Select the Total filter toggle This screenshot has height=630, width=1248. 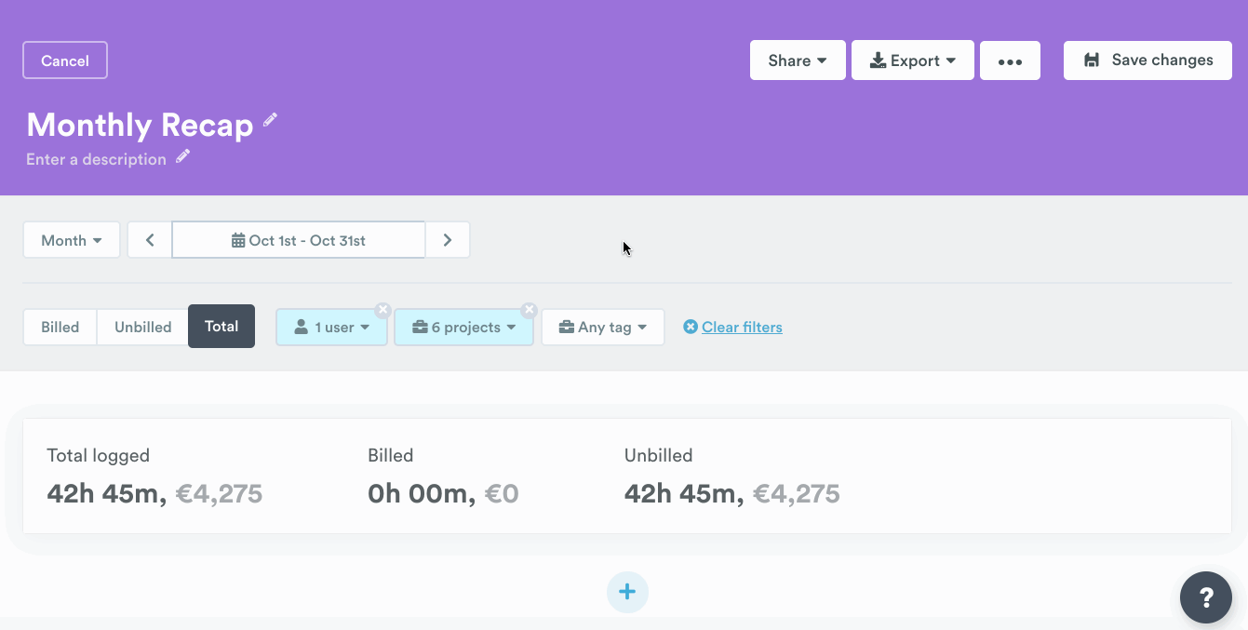[221, 327]
